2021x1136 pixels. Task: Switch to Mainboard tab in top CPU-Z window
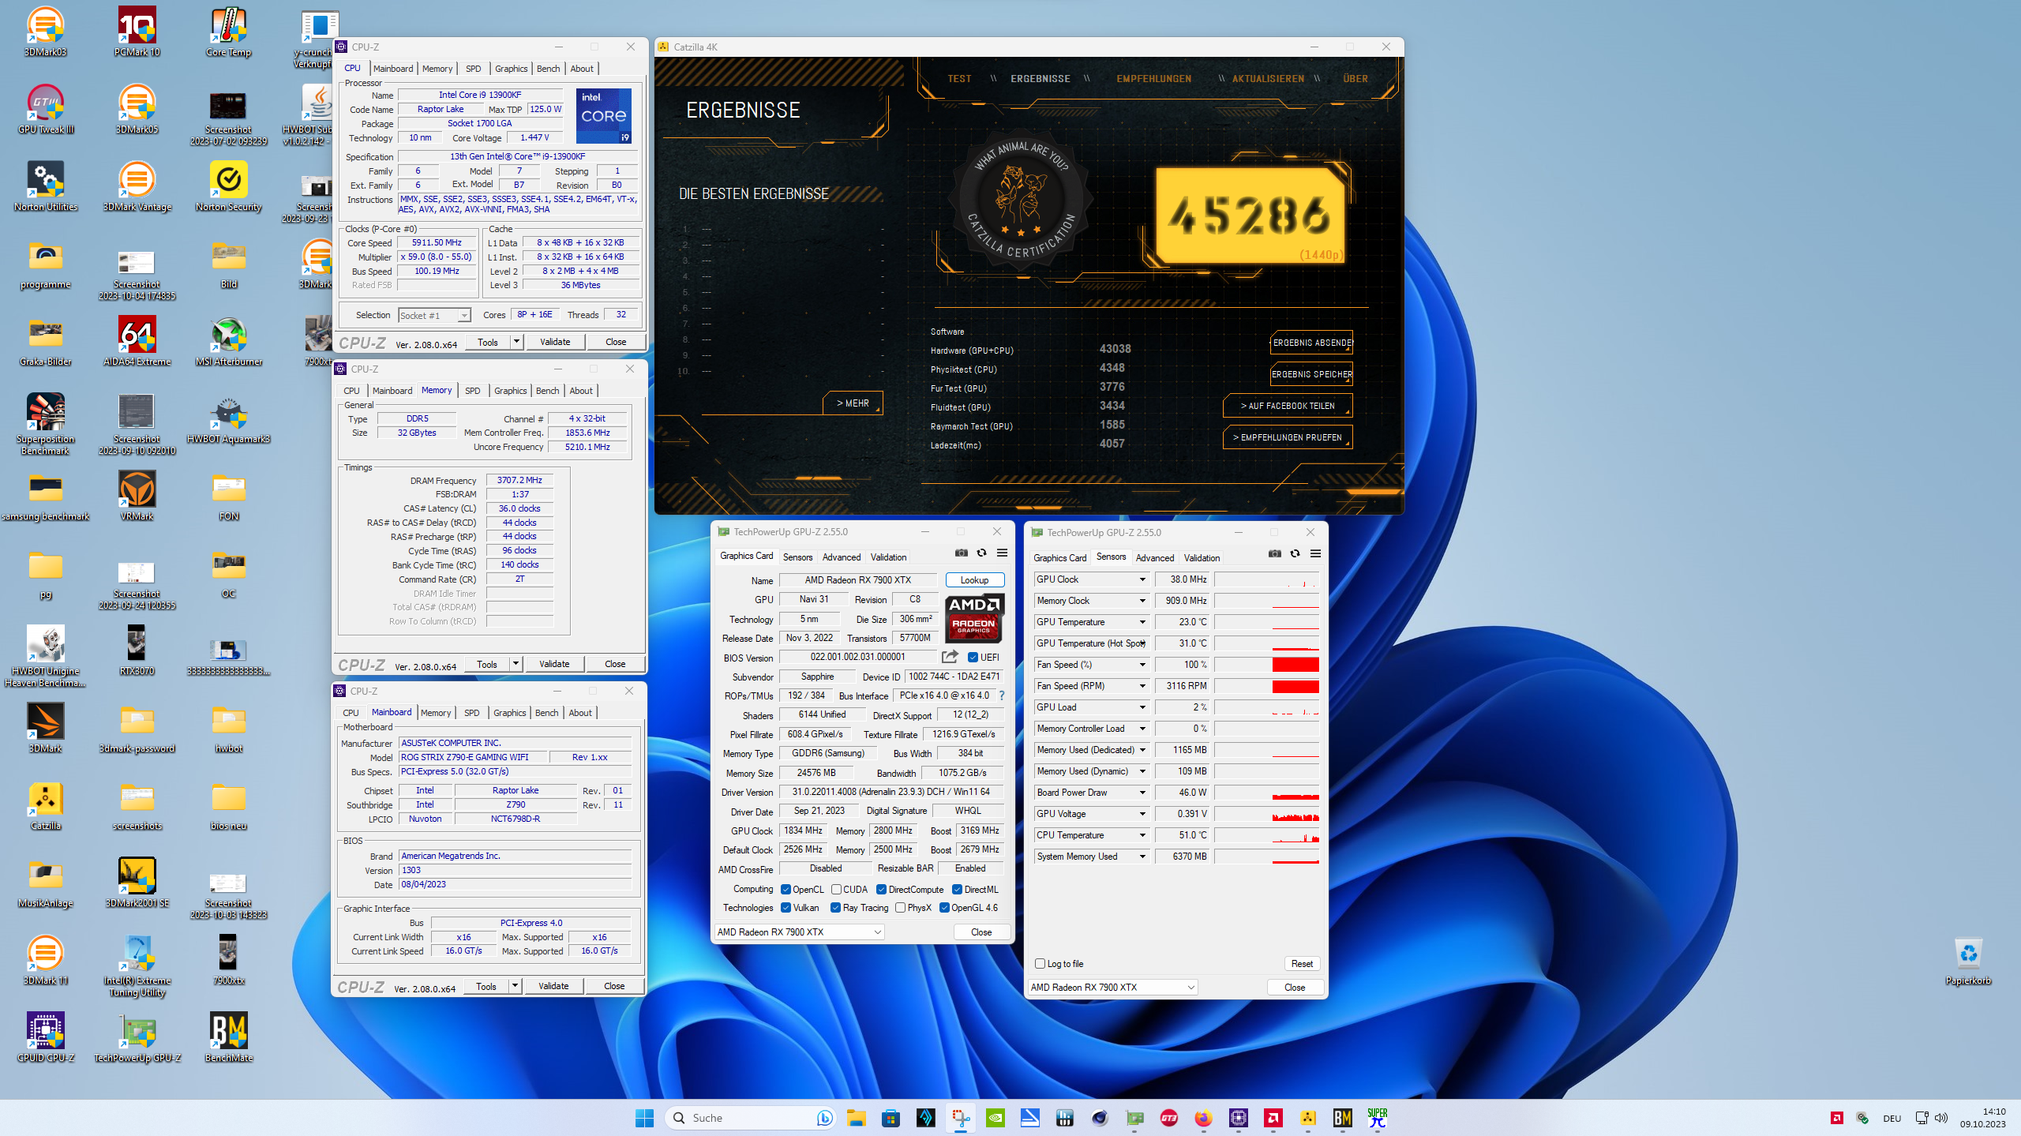coord(393,69)
